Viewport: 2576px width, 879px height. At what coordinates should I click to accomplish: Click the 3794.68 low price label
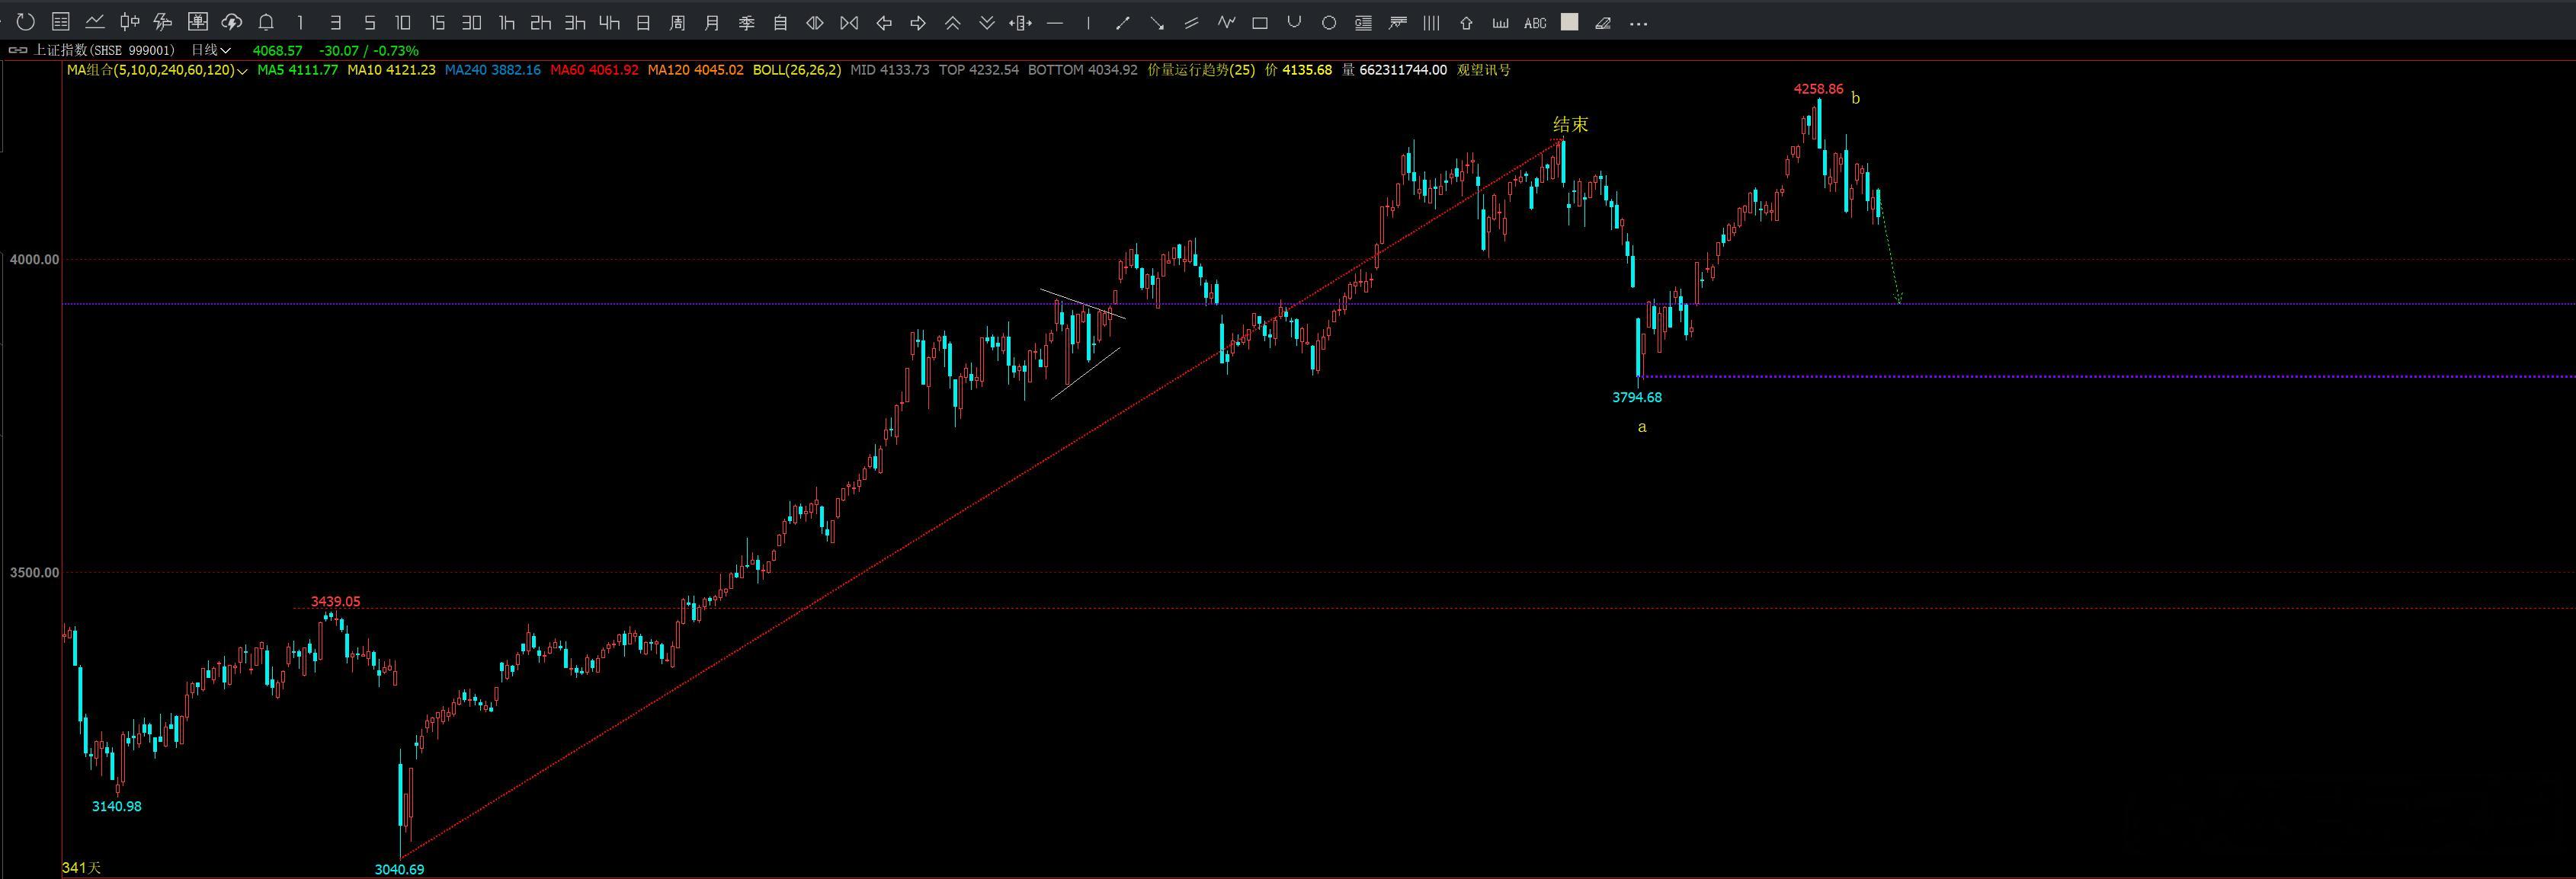coord(1637,397)
